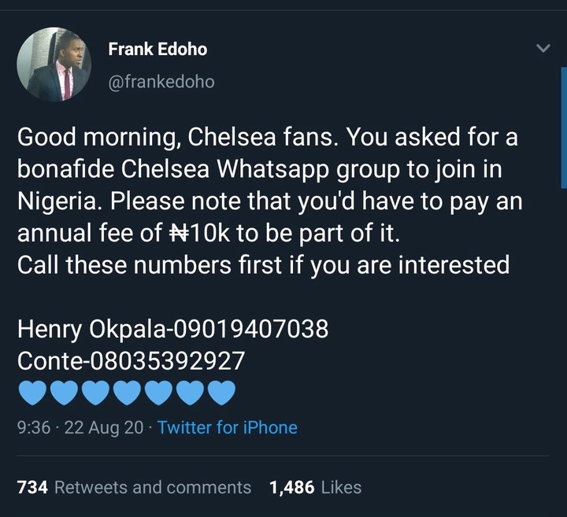Click the right-edge scrollbar thumb

564,126
